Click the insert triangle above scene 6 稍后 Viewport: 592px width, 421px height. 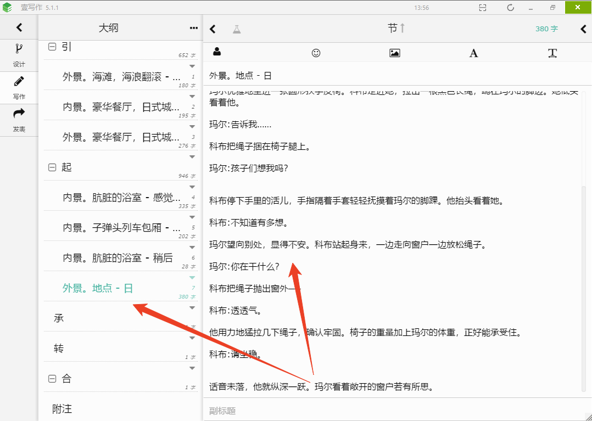click(192, 248)
